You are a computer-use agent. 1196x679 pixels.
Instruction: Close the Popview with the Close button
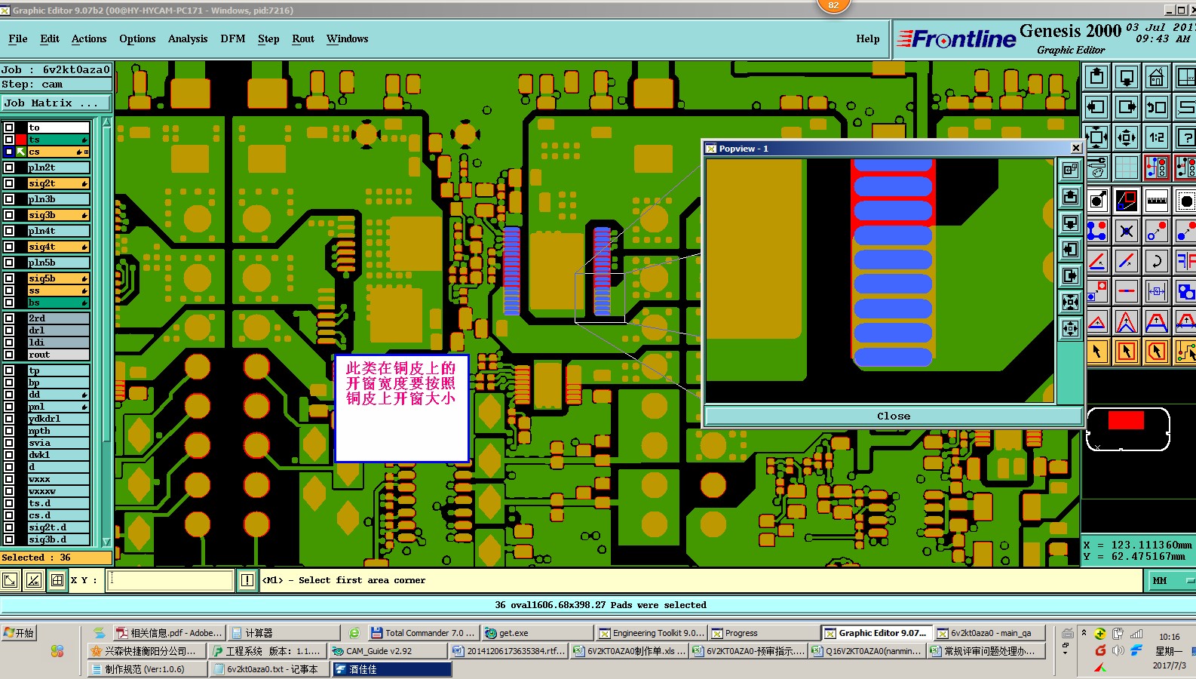tap(893, 416)
